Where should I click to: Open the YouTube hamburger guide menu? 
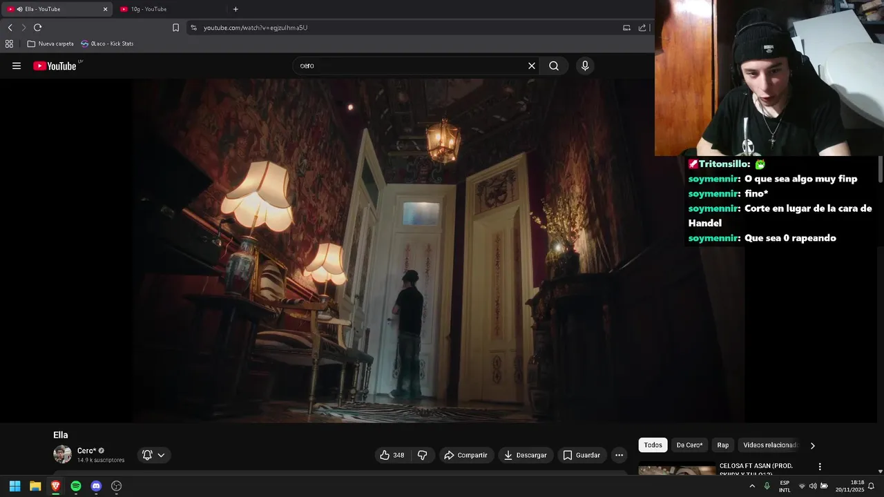pos(17,66)
